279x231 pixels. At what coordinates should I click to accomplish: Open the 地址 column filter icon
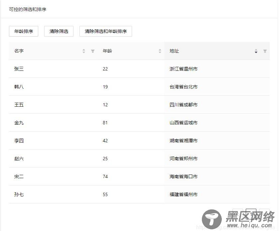pos(265,51)
